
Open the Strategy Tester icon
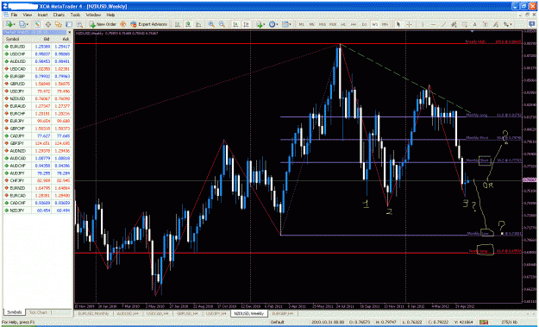point(79,24)
